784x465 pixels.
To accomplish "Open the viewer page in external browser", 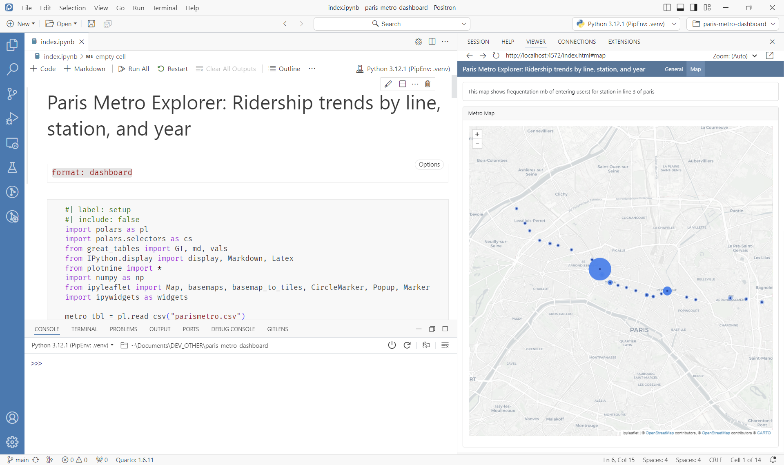I will pyautogui.click(x=770, y=56).
